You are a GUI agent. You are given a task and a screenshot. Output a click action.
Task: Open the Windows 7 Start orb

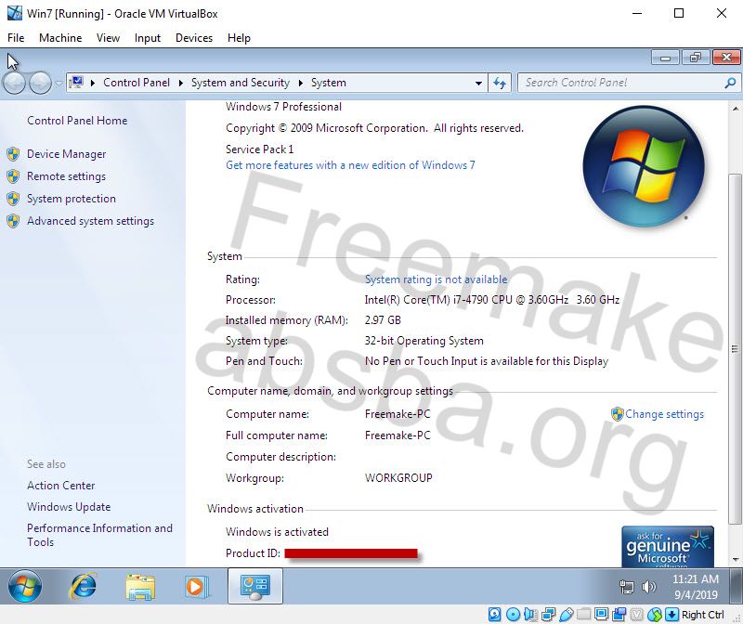[x=25, y=586]
